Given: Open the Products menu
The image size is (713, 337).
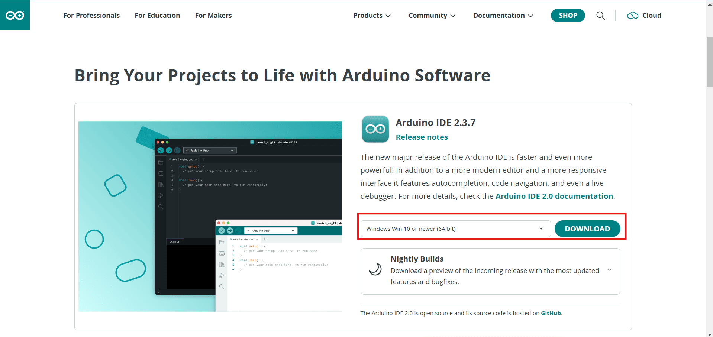Looking at the screenshot, I should [372, 16].
